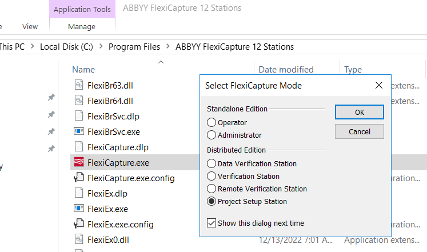Screen dimensions: 427x252
Task: Click the second pin icon in Quick access
Action: pos(51,114)
